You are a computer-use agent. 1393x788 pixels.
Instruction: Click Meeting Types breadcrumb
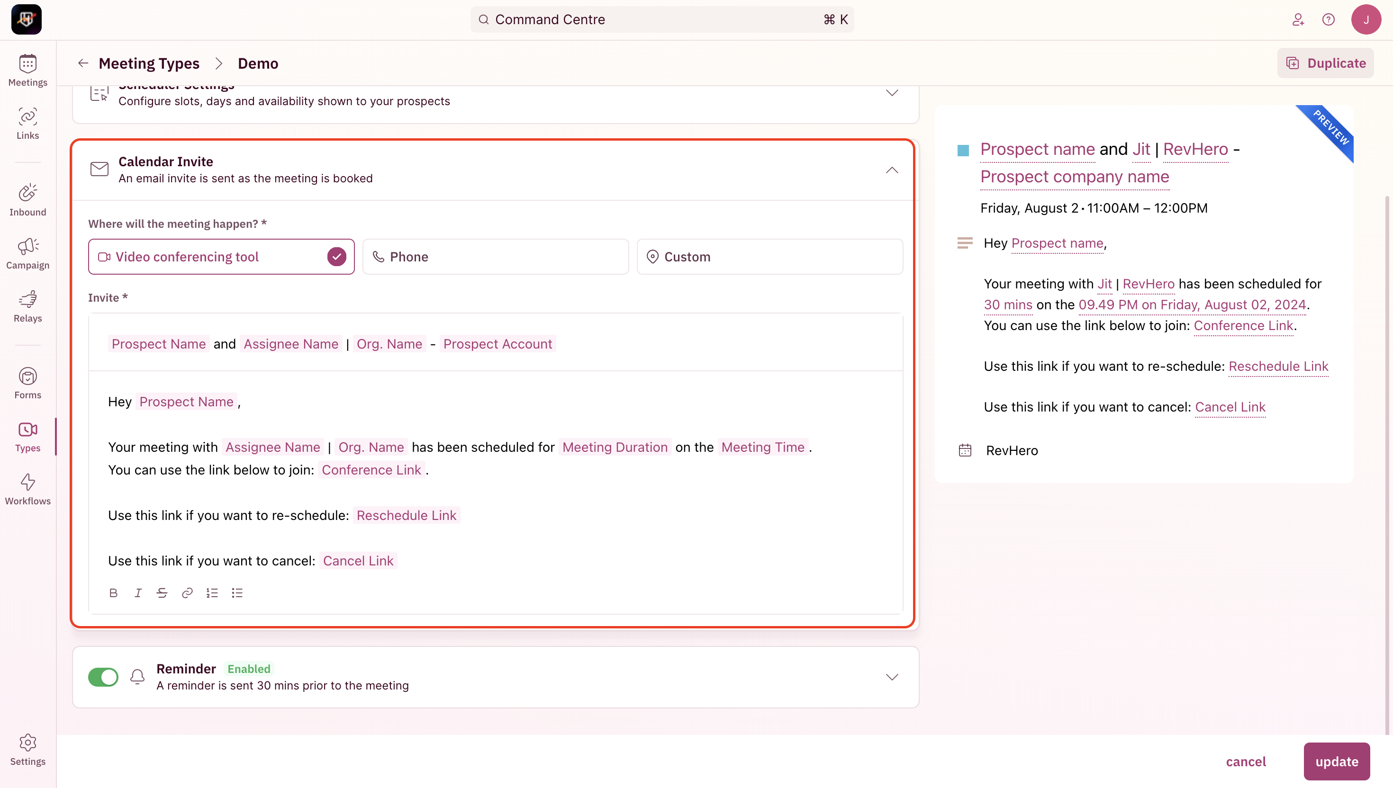click(149, 63)
